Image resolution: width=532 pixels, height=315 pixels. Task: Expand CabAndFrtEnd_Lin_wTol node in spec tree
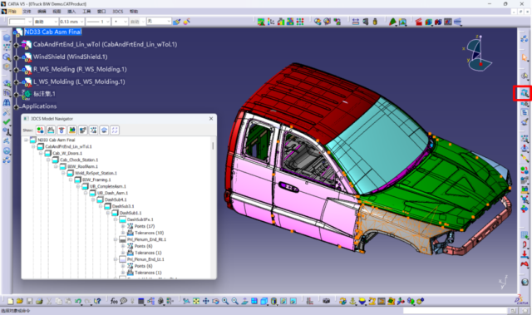[x=16, y=45]
